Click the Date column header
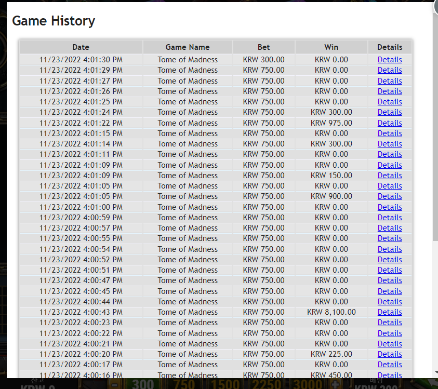 tap(81, 47)
